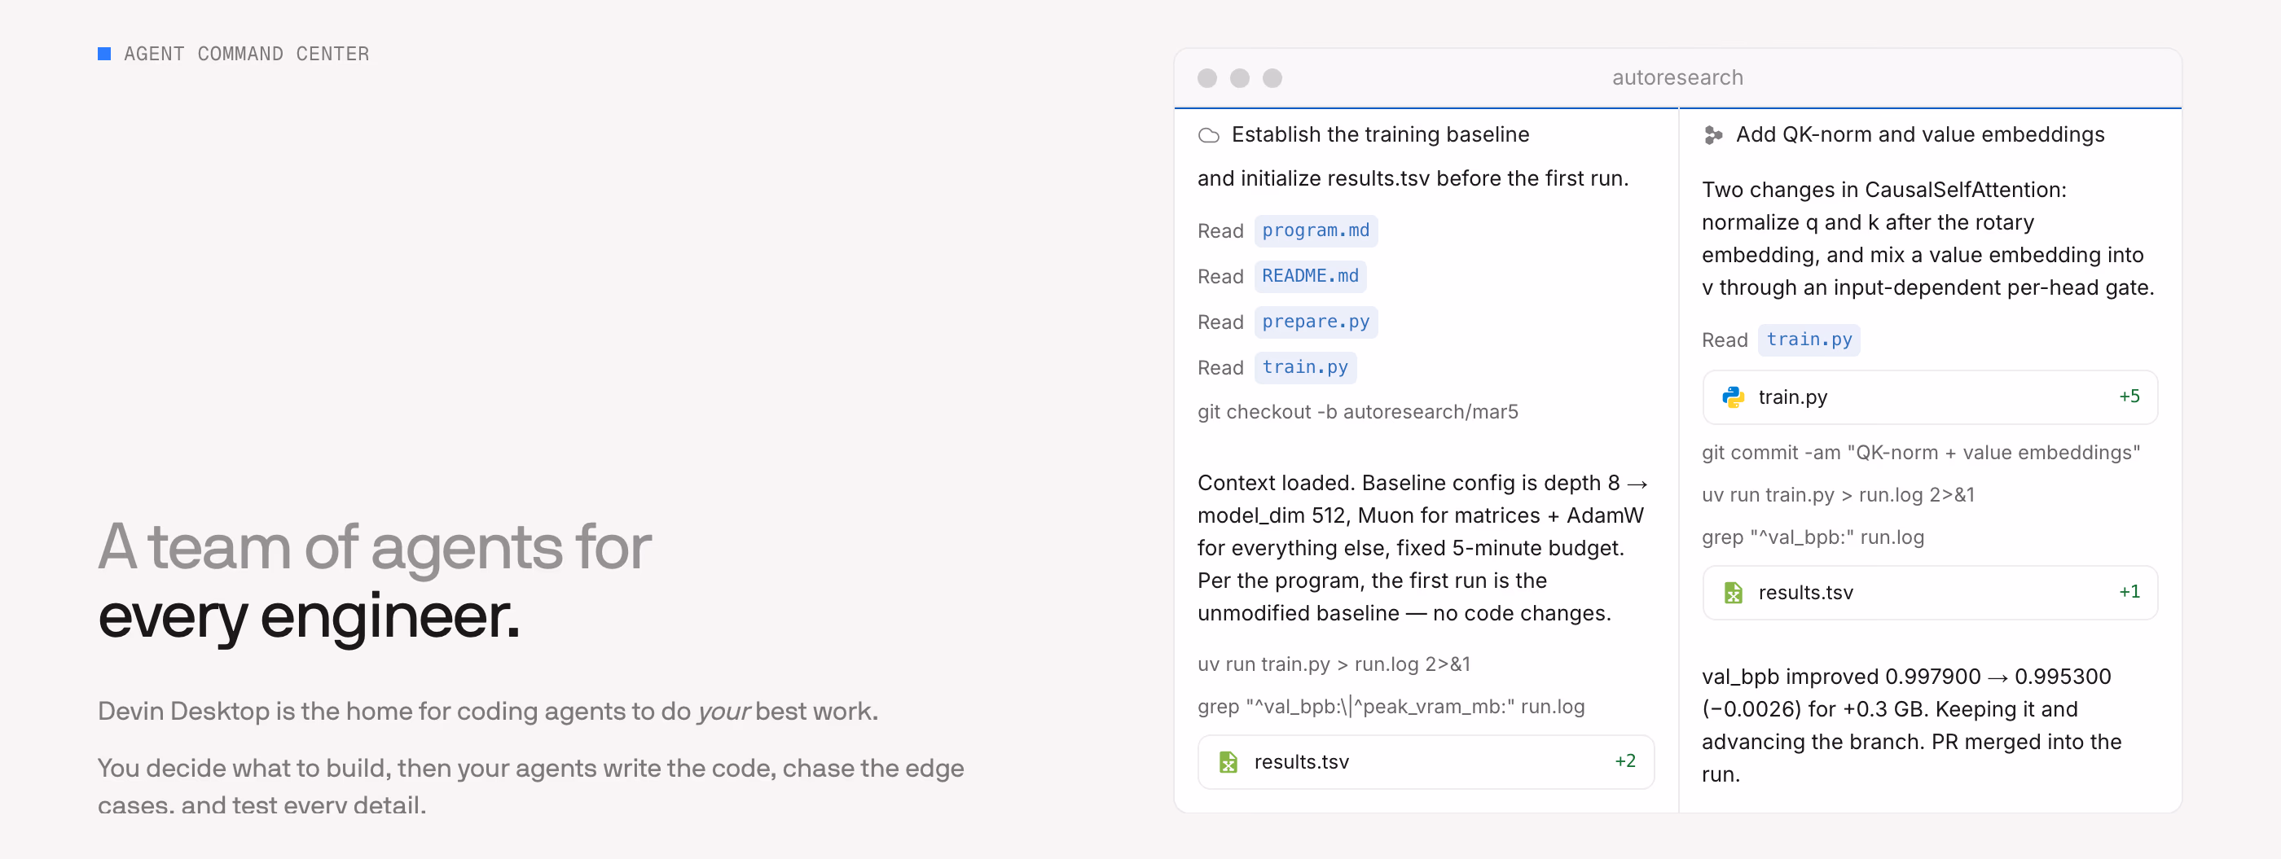
Task: Click the first gray window dot
Action: (1207, 78)
